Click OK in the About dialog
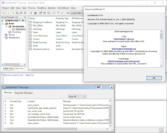Viewport: 167px width, 133px height. pos(154,78)
